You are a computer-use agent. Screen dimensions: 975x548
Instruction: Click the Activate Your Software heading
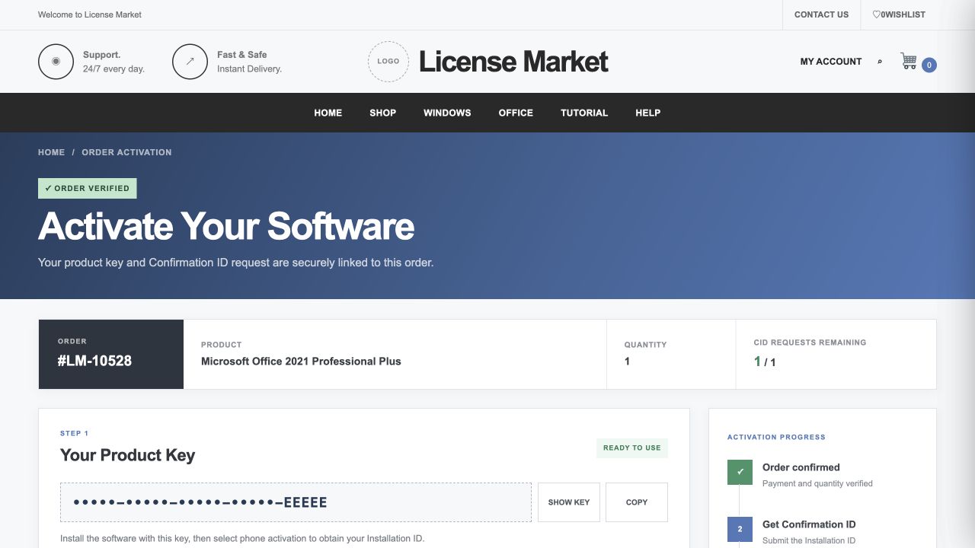click(226, 227)
